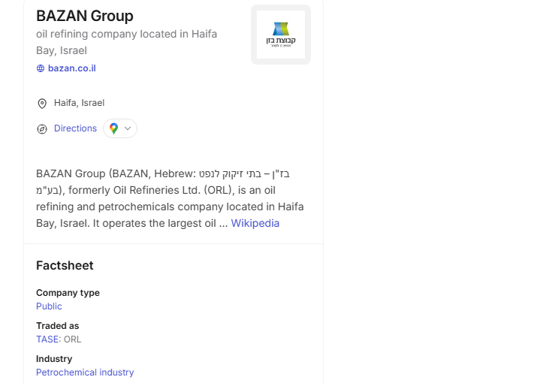Open the BAZAN Group logo image
The width and height of the screenshot is (543, 383).
coord(280,35)
